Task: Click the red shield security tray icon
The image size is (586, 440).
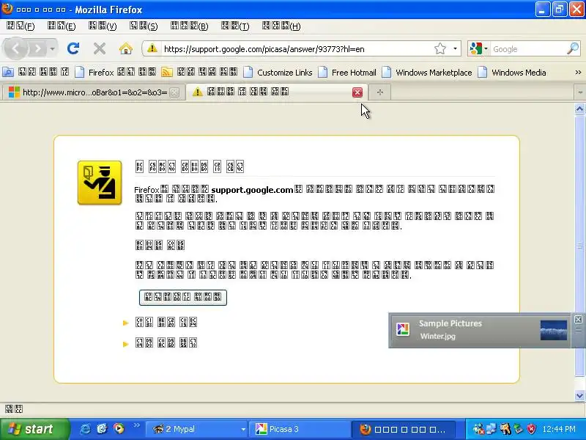Action: [531, 429]
